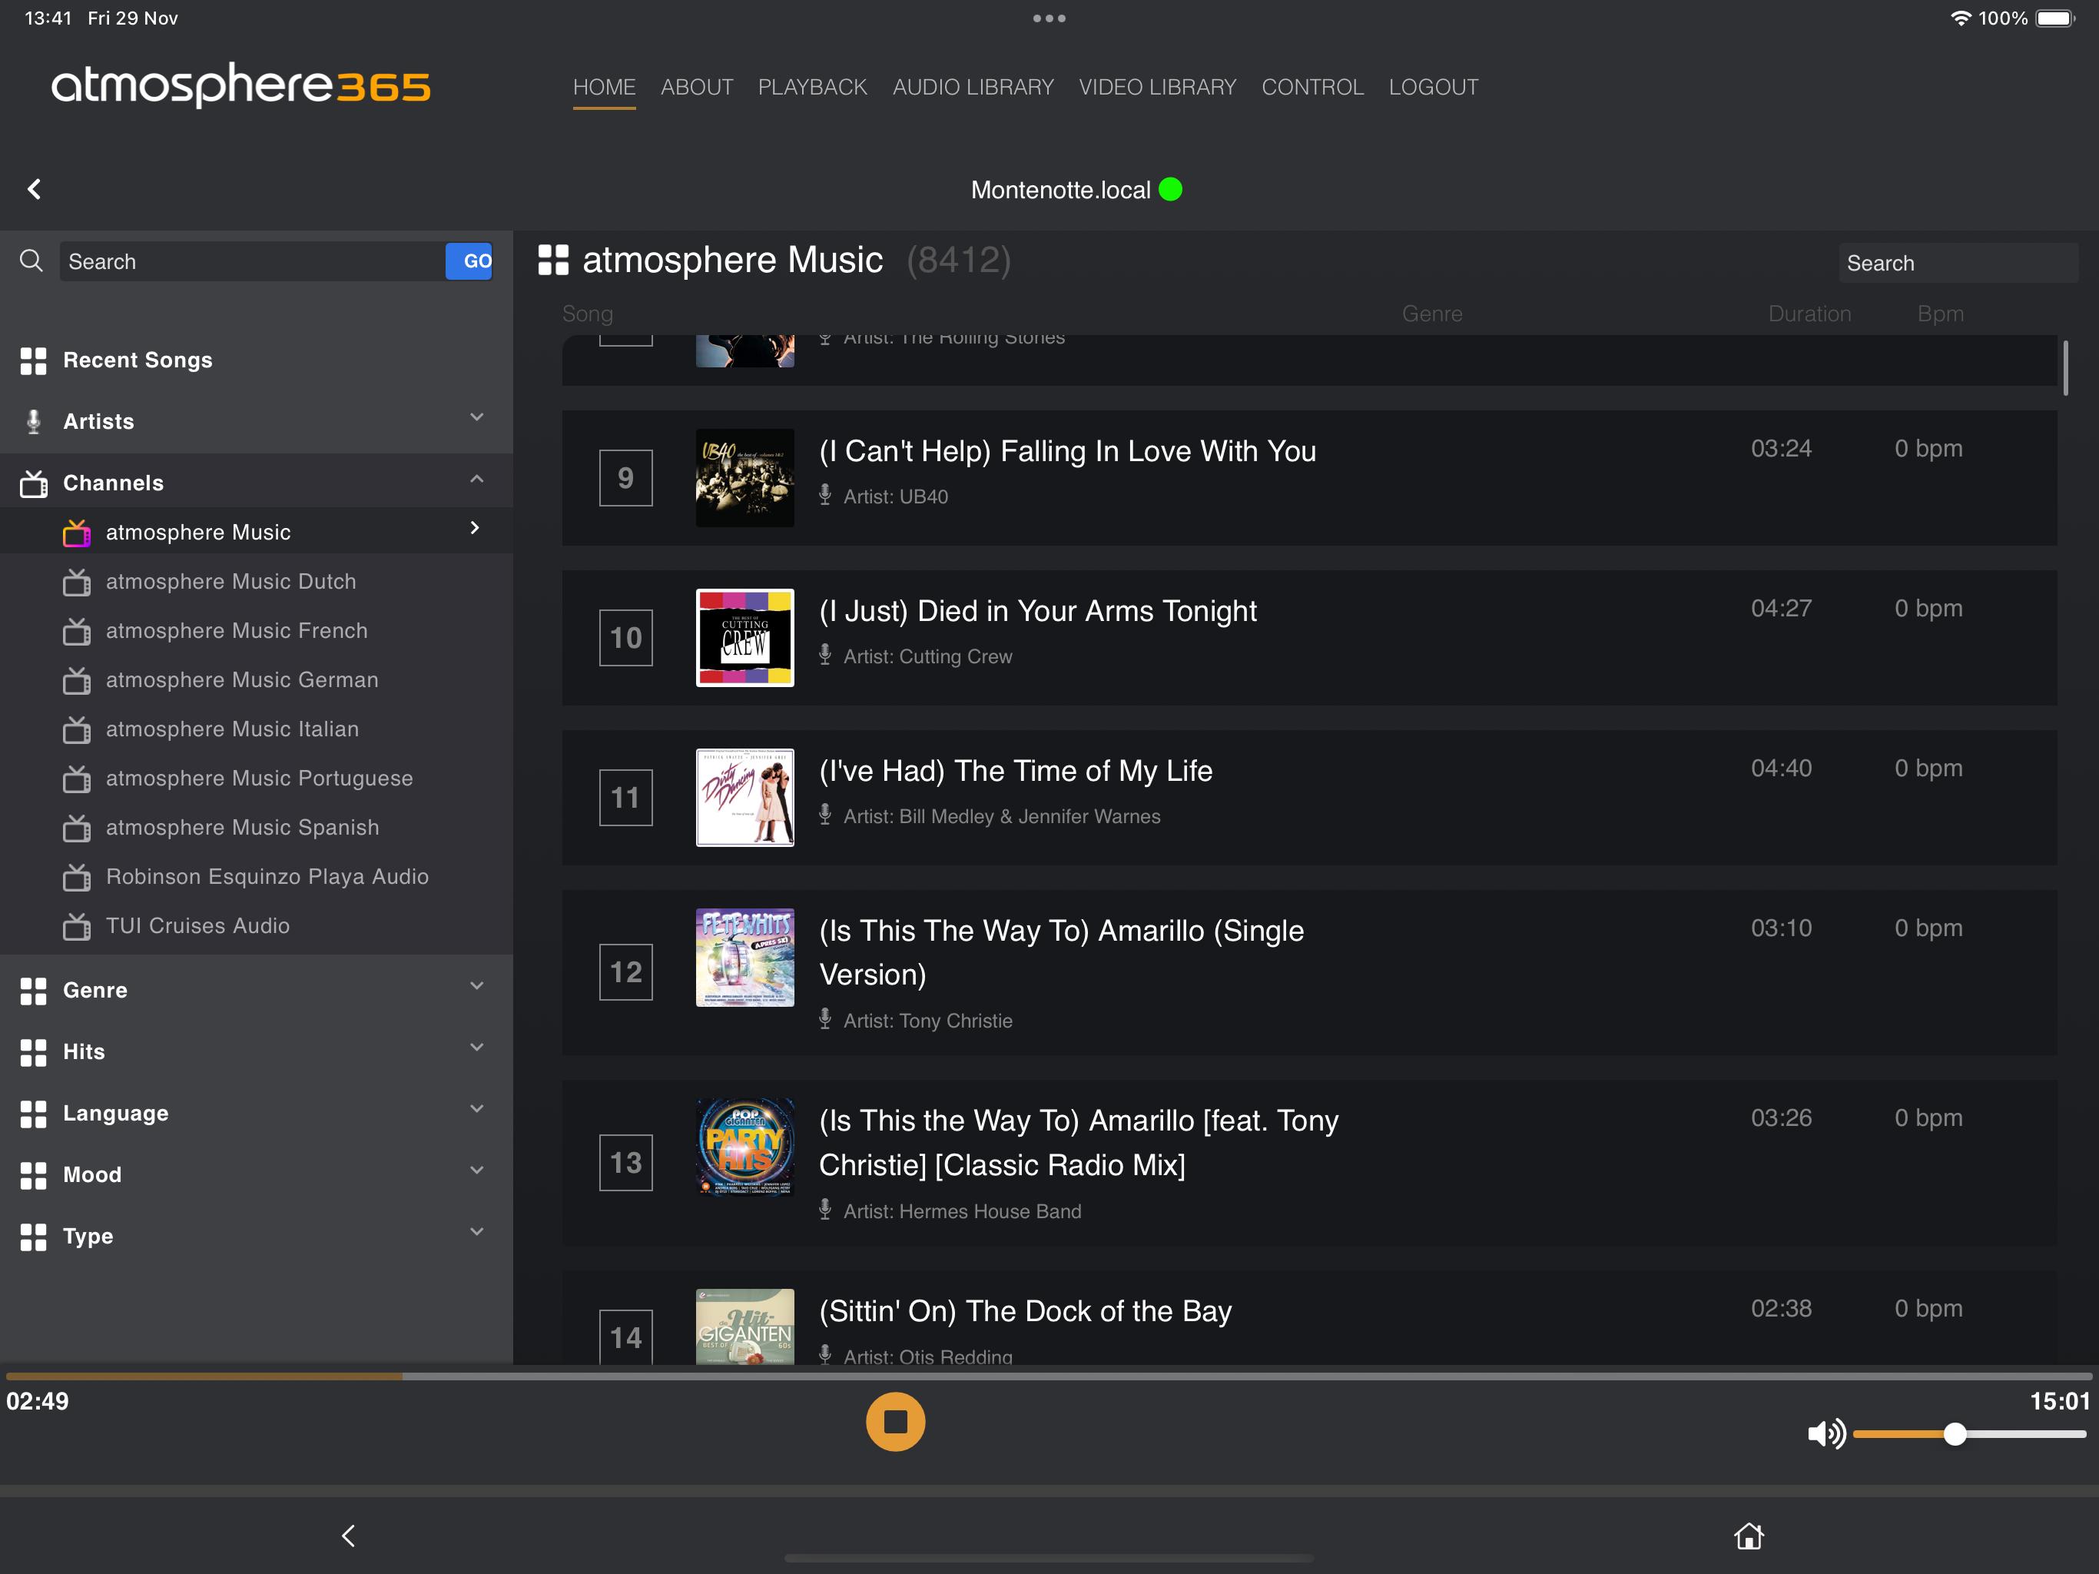Select the atmosphere Music Italian channel icon
Screen dimensions: 2099x1574
tap(77, 730)
